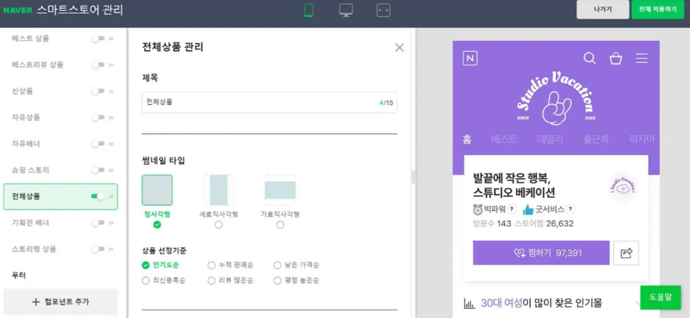Screen dimensions: 690x318
Task: Enable the 자유배너 toggle
Action: tap(97, 144)
